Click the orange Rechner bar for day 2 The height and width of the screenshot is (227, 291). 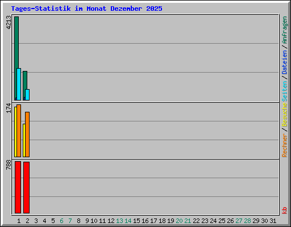[27, 134]
